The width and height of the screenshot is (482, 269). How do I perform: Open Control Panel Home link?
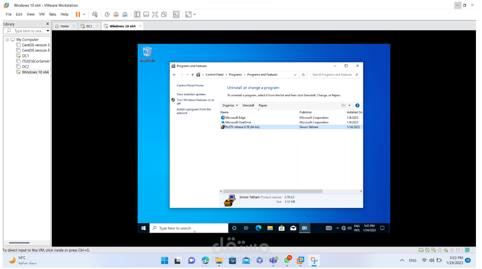click(x=190, y=86)
